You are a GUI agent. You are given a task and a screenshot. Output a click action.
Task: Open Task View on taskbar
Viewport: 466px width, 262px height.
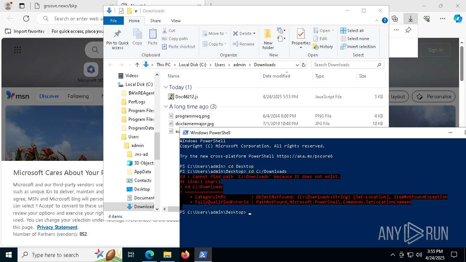tap(131, 255)
